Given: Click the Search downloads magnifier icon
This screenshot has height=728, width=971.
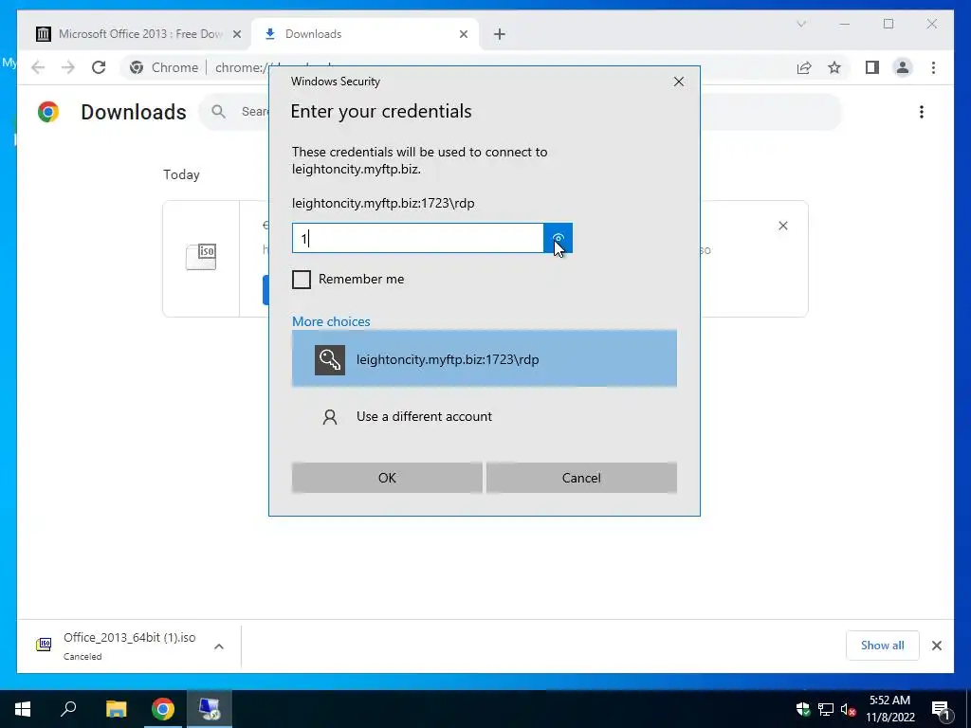Looking at the screenshot, I should 219,112.
